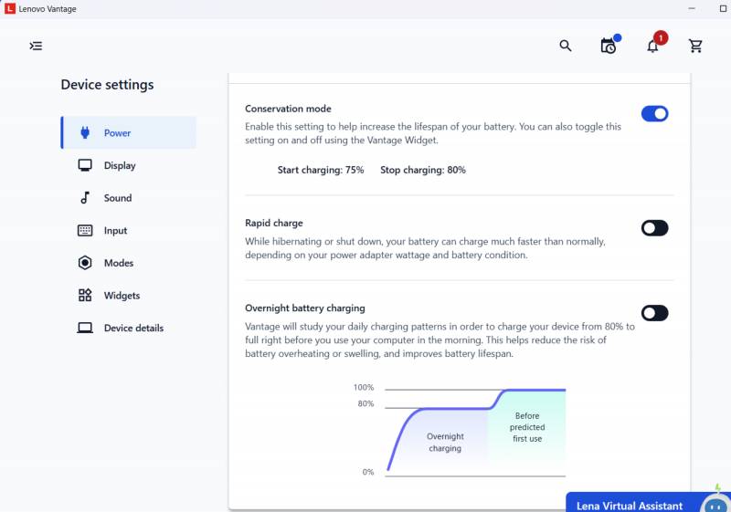Click the Sound music note icon
The image size is (731, 512).
[85, 198]
